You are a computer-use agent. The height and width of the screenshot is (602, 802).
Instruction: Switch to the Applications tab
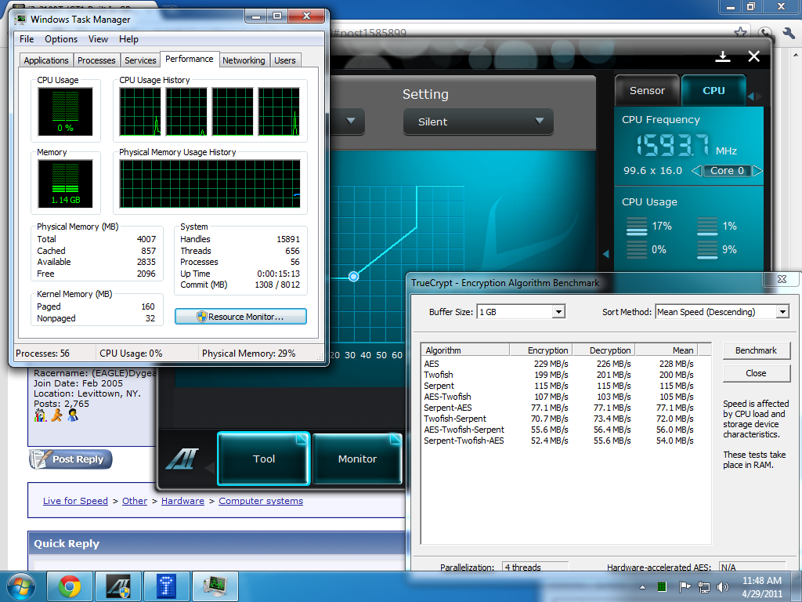46,60
